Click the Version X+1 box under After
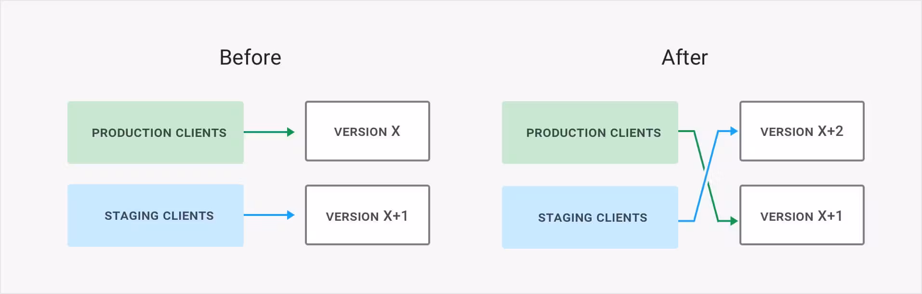The height and width of the screenshot is (294, 922). pos(802,215)
